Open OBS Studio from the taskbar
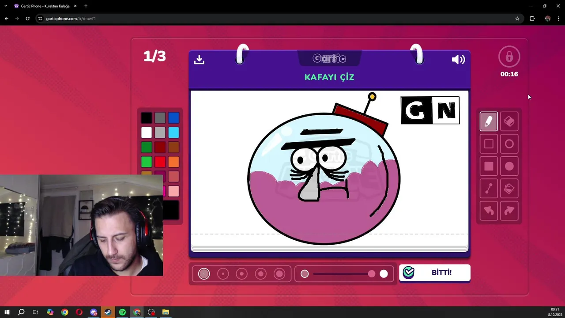 (x=151, y=312)
